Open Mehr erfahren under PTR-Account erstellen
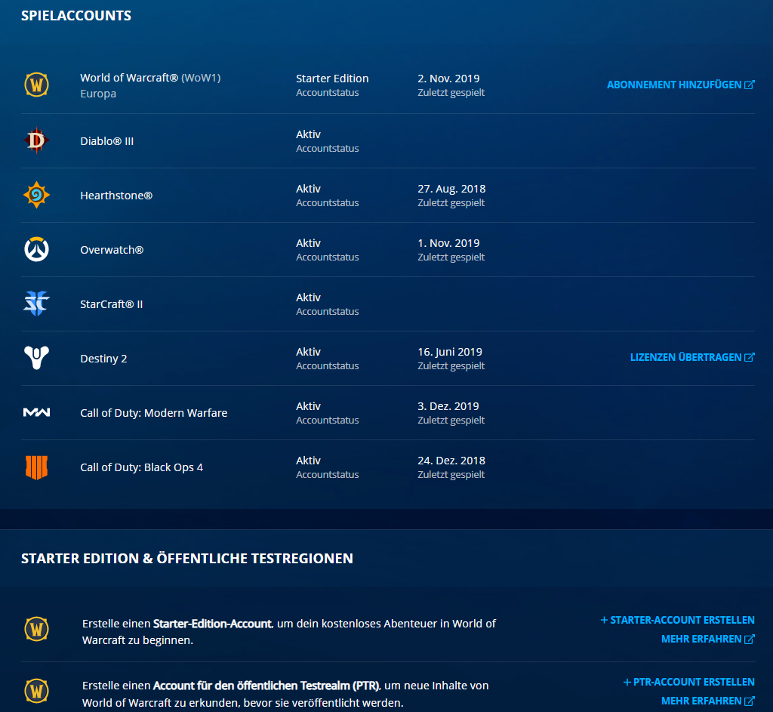Screen dimensions: 773x712 (707, 701)
